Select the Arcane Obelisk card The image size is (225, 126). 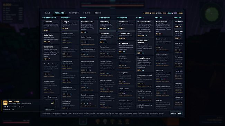pos(163,60)
